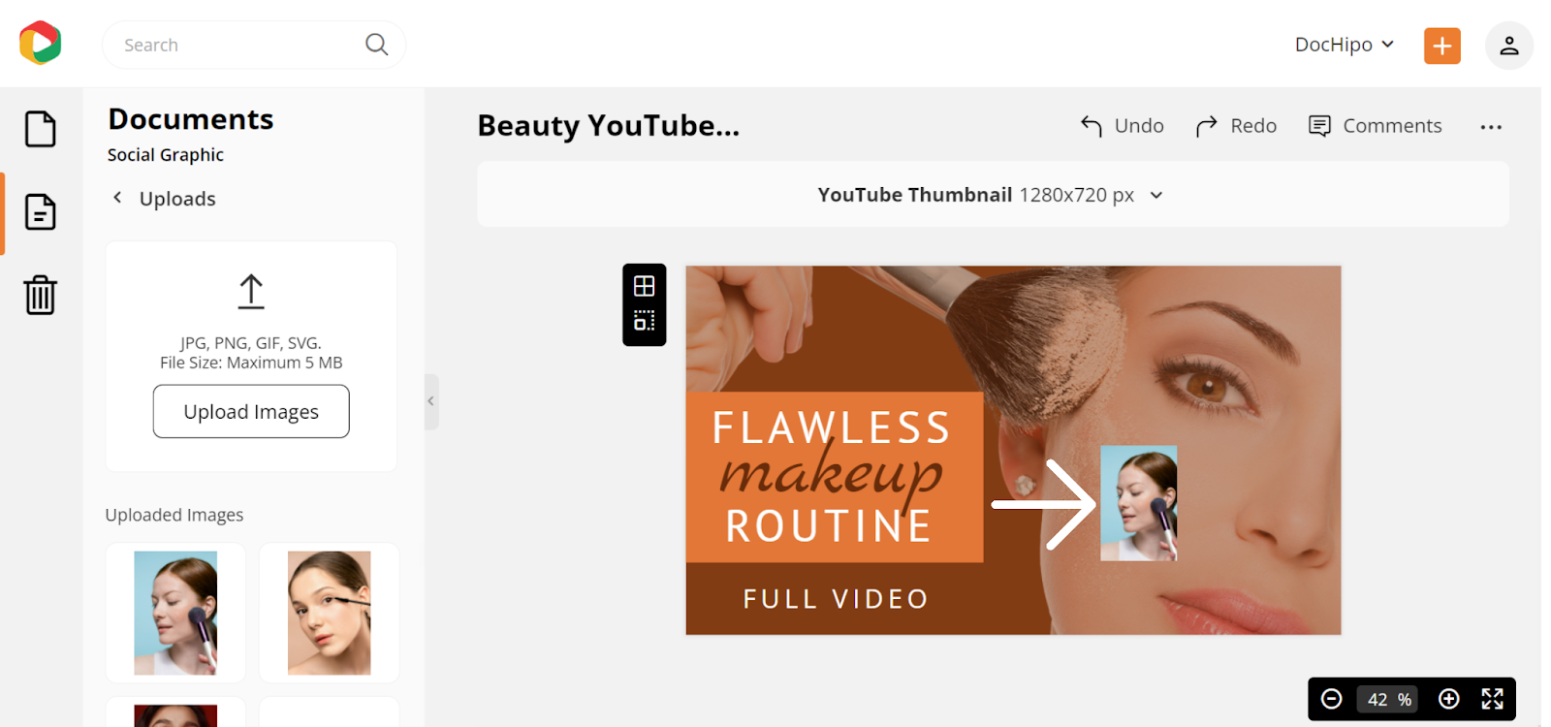Open the blank document sidebar icon

(41, 129)
